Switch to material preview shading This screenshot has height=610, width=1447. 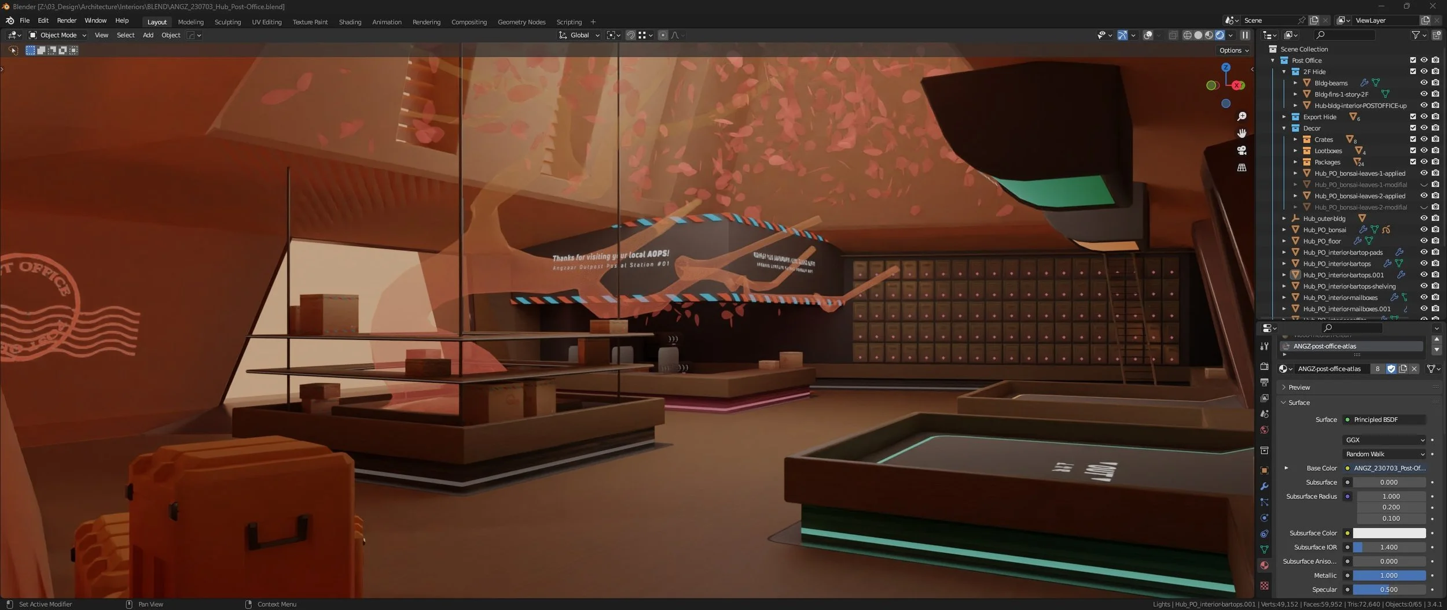click(1209, 35)
